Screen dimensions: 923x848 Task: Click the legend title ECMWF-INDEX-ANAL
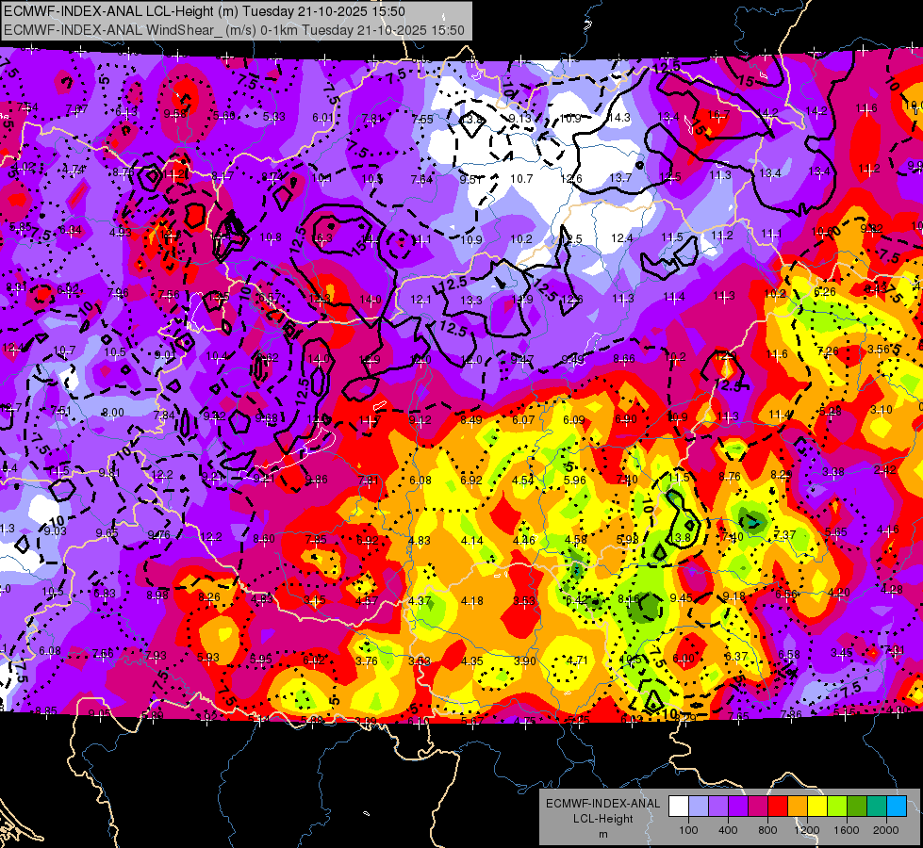[x=602, y=804]
